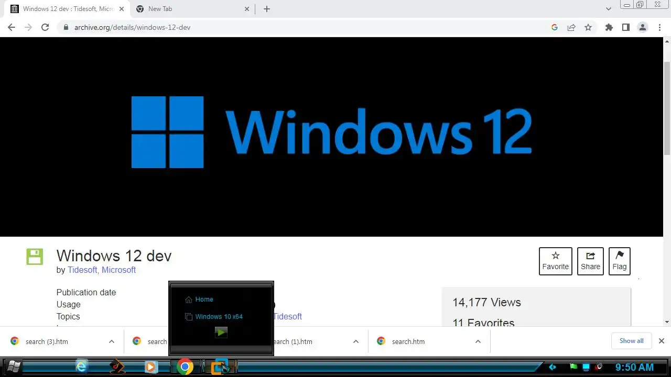The width and height of the screenshot is (671, 377).
Task: Click the padlock site info icon
Action: pyautogui.click(x=66, y=27)
